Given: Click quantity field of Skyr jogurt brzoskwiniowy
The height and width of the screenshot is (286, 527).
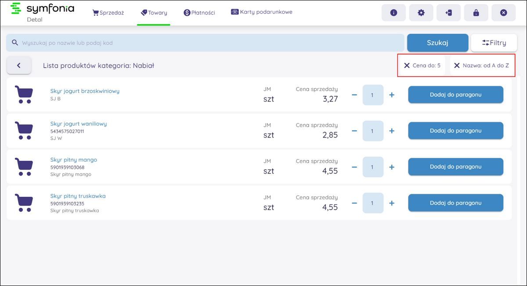Looking at the screenshot, I should point(373,94).
